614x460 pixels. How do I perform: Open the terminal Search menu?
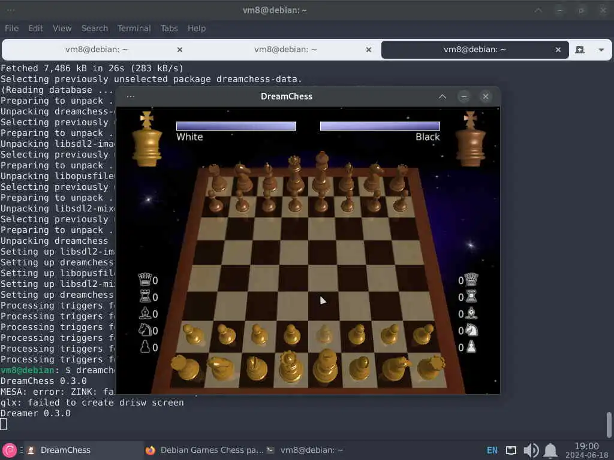point(94,28)
